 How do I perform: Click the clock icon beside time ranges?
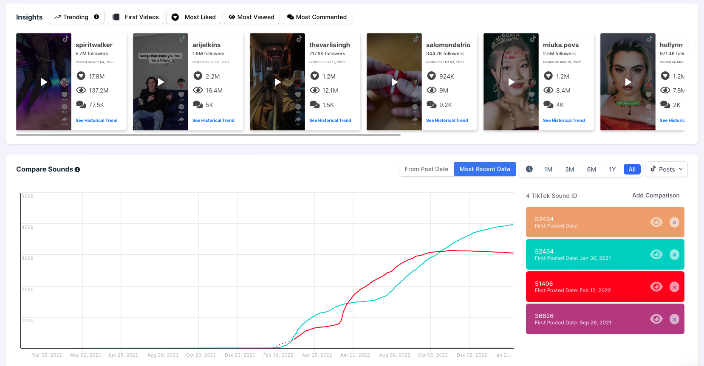coord(529,169)
